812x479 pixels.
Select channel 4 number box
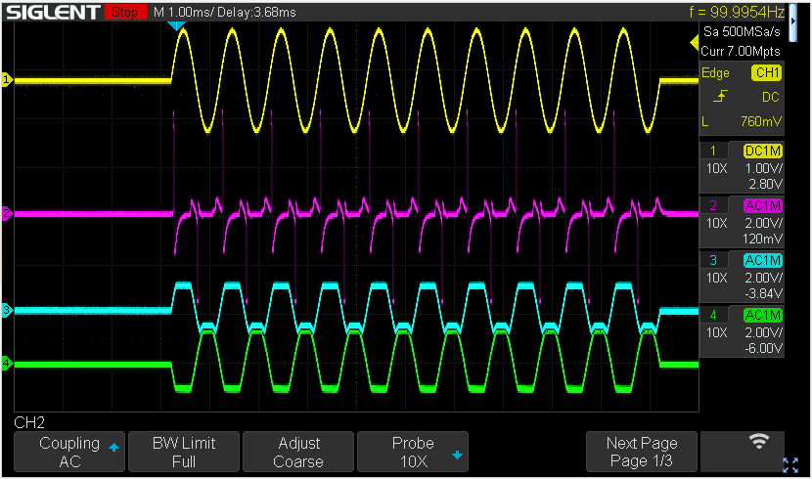tap(713, 315)
